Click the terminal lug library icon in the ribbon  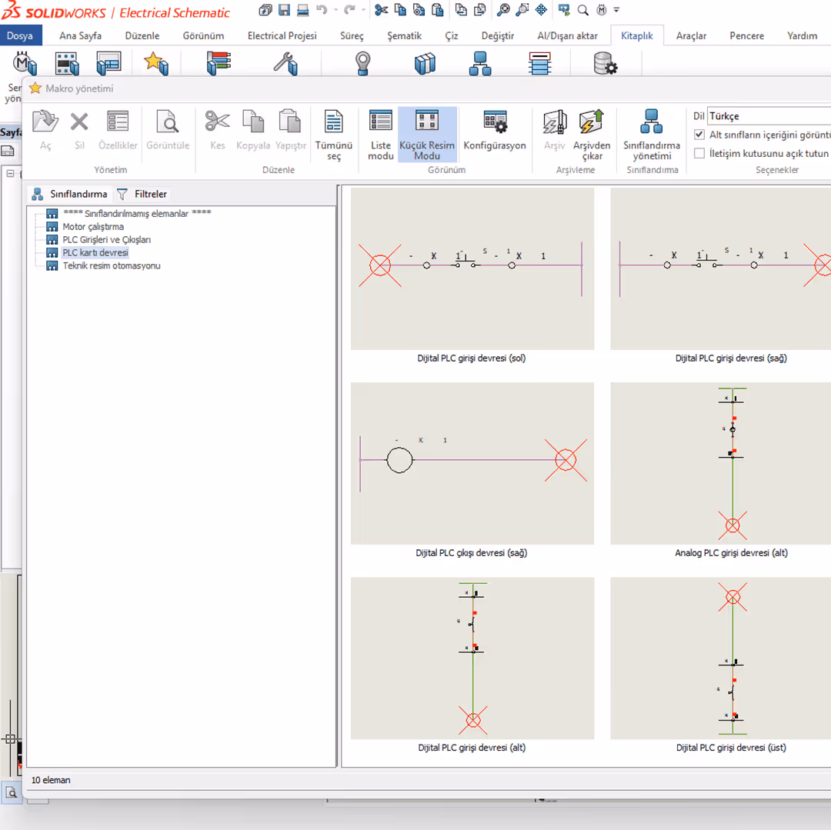362,64
